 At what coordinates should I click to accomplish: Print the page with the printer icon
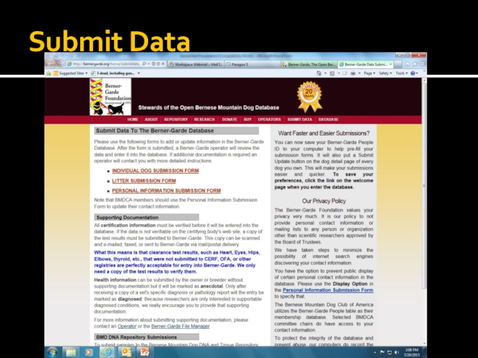click(353, 73)
